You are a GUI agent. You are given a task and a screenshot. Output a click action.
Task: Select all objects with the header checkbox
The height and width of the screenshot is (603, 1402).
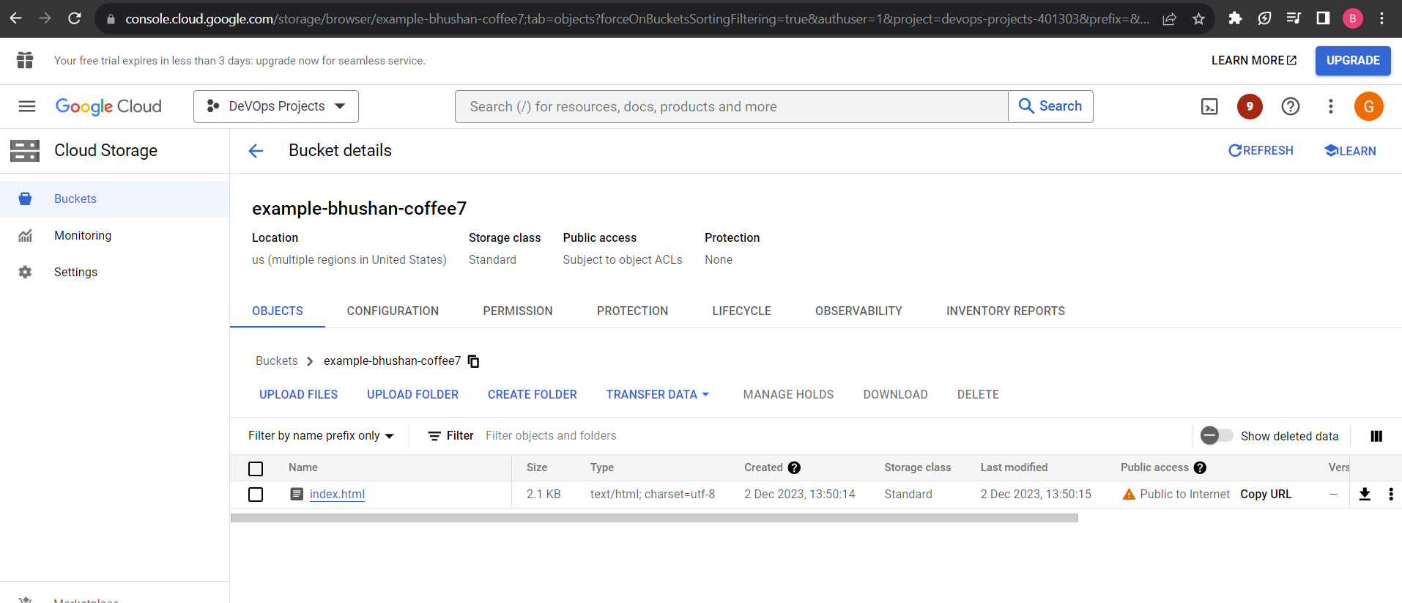pyautogui.click(x=256, y=469)
